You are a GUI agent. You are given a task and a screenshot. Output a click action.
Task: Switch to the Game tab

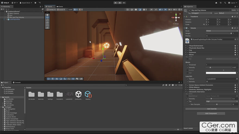60,6
